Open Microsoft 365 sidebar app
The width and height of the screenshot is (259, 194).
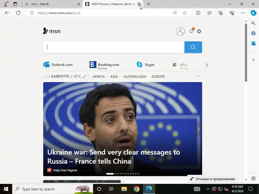click(x=253, y=33)
